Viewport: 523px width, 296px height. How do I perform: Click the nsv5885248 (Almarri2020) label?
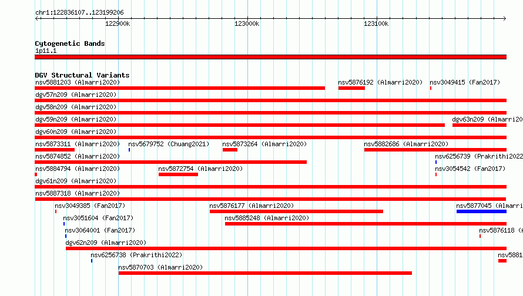pyautogui.click(x=267, y=218)
